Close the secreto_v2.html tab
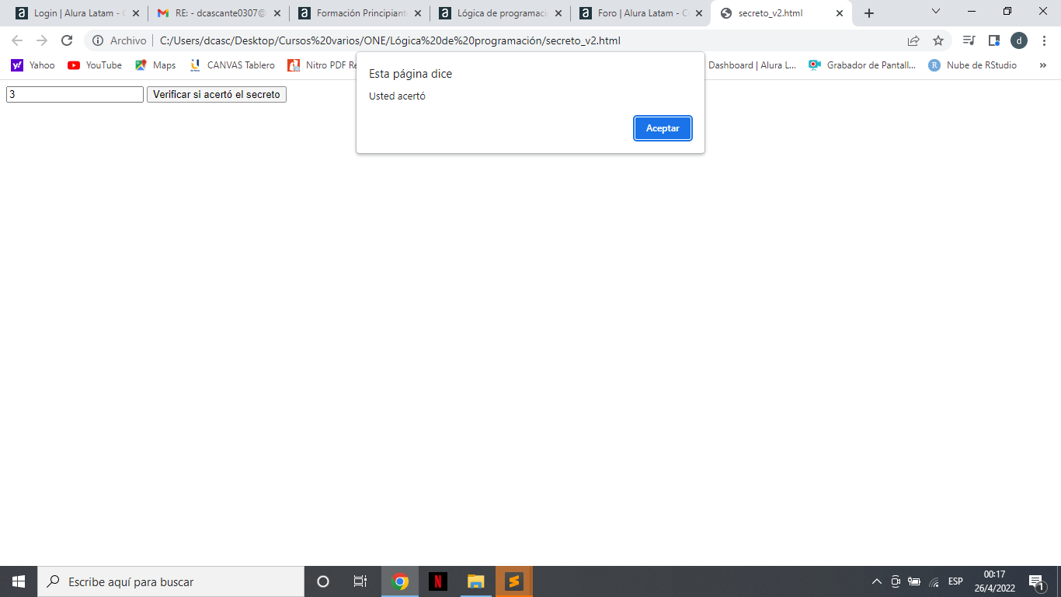The height and width of the screenshot is (597, 1061). [840, 13]
